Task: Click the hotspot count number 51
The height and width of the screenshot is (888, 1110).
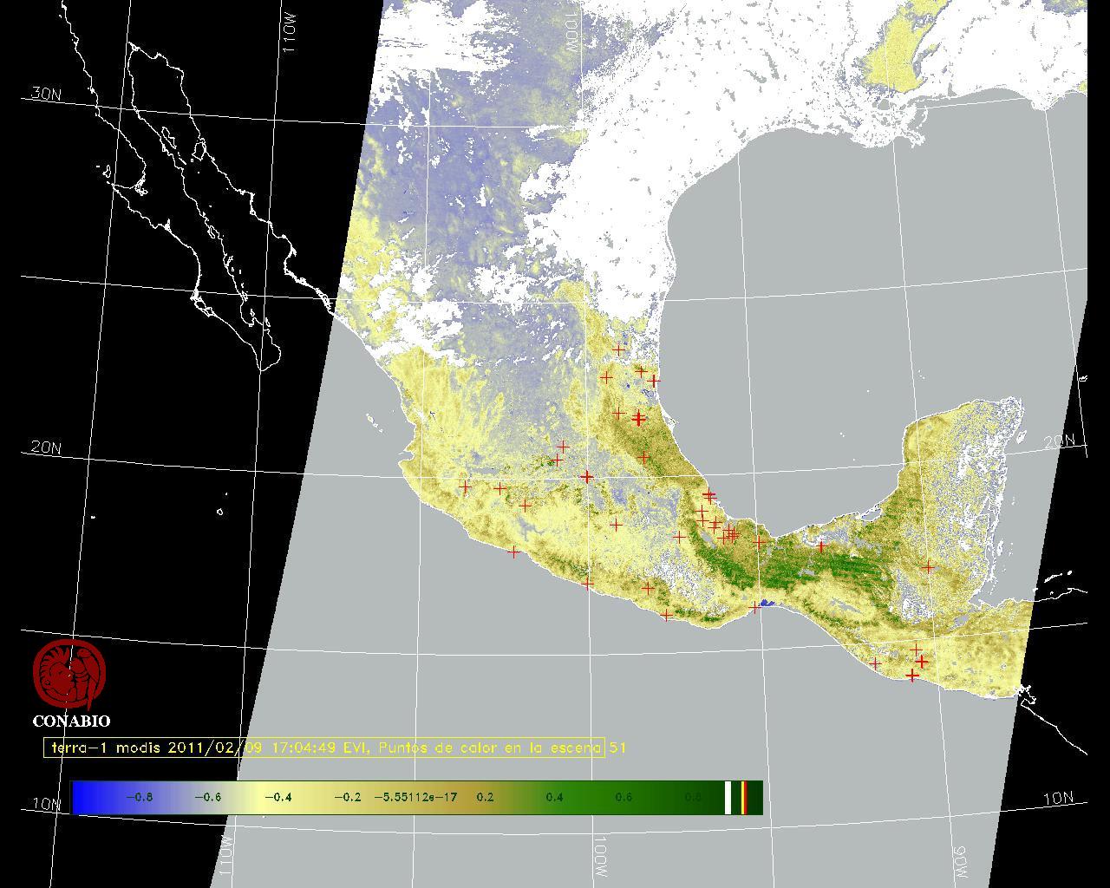Action: [x=617, y=748]
